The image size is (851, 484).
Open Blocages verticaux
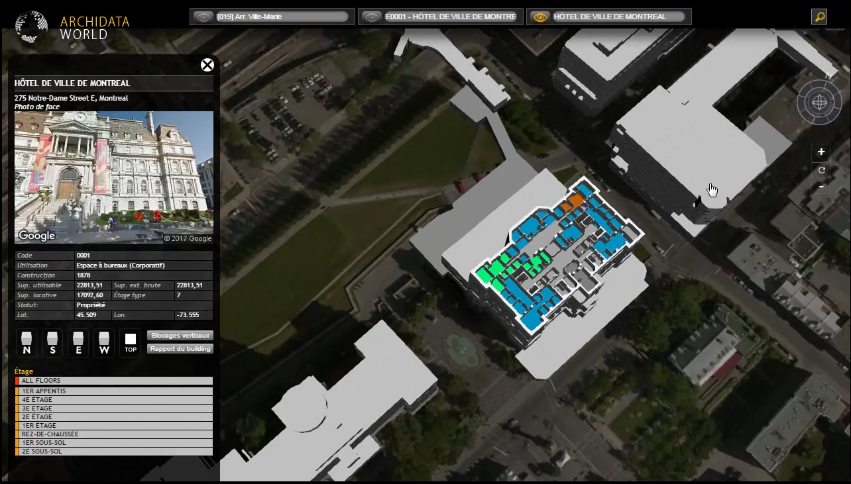pos(180,336)
